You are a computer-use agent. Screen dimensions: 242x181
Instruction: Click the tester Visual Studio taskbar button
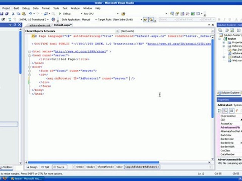pos(26,178)
